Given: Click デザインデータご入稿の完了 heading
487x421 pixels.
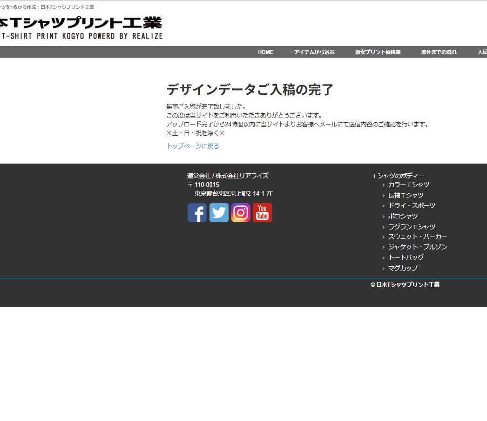Looking at the screenshot, I should (x=250, y=90).
